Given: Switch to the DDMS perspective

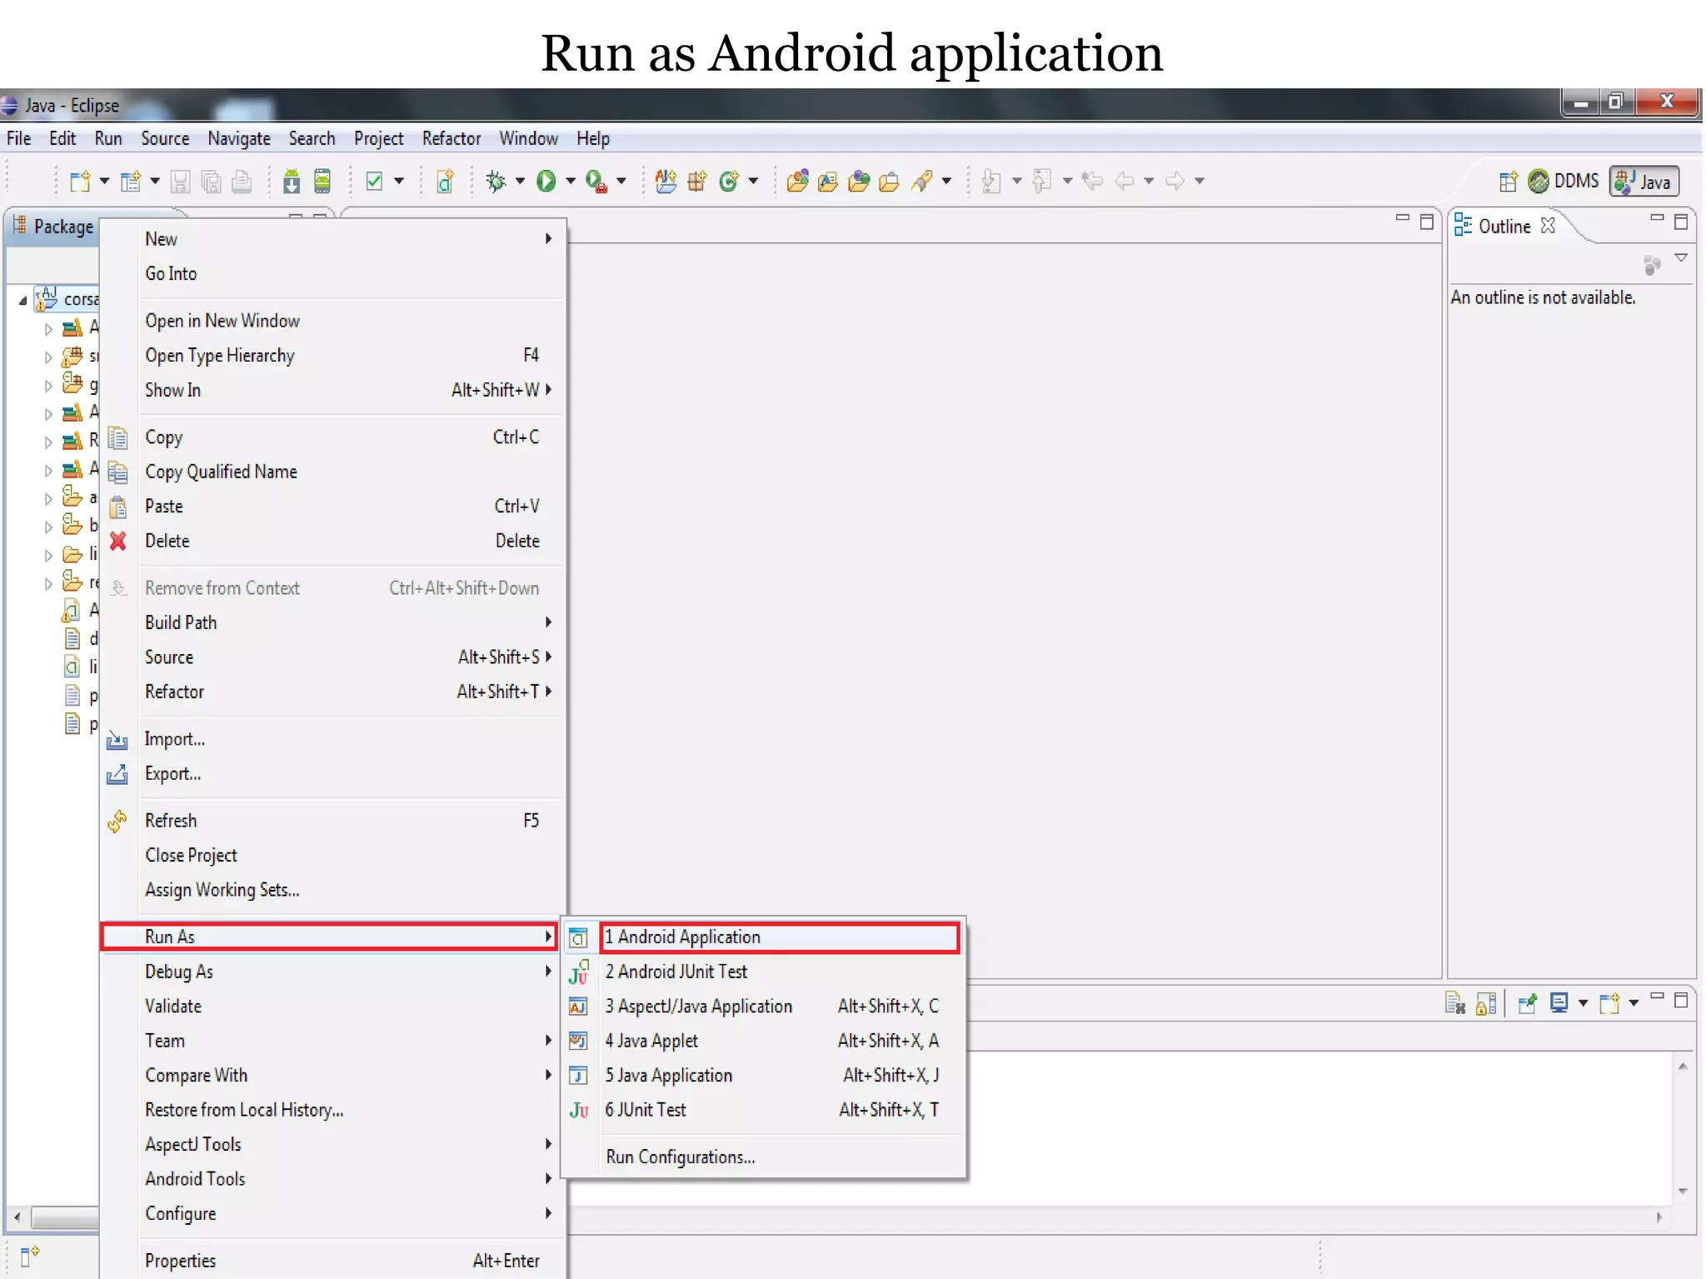Looking at the screenshot, I should pos(1564,181).
